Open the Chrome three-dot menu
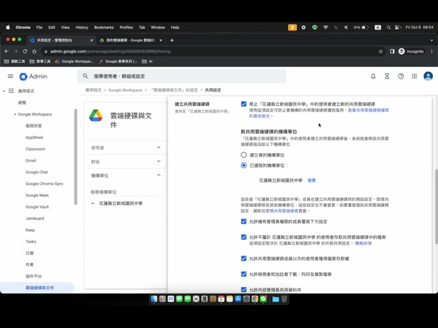438x328 pixels. [x=432, y=51]
